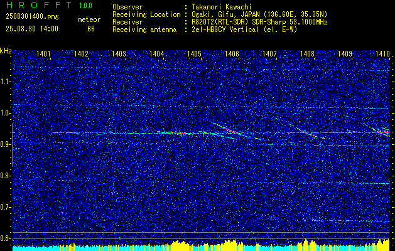Click the 0.6 frequency axis label
This screenshot has width=395, height=251.
[x=4, y=238]
